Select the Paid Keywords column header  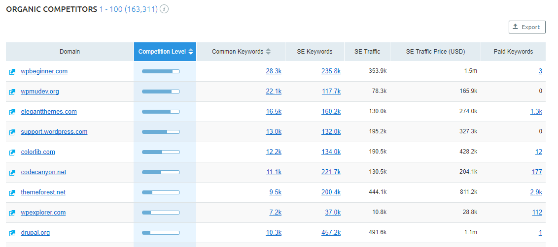click(513, 52)
